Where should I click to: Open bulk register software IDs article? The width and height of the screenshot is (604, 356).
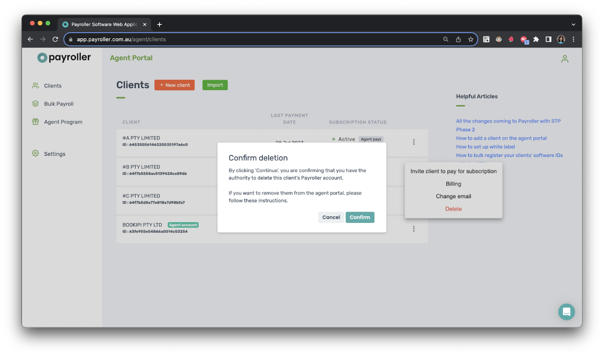tap(509, 155)
